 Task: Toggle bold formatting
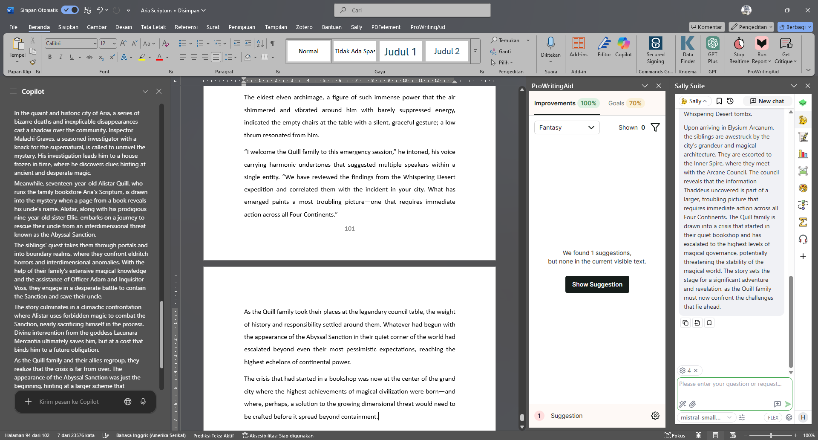click(x=50, y=57)
